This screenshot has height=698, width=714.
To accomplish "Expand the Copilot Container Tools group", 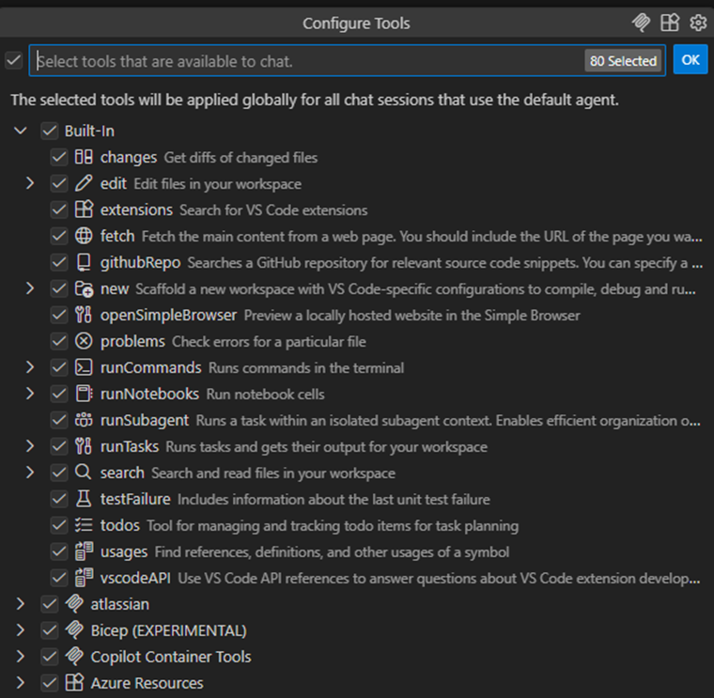I will click(x=21, y=657).
